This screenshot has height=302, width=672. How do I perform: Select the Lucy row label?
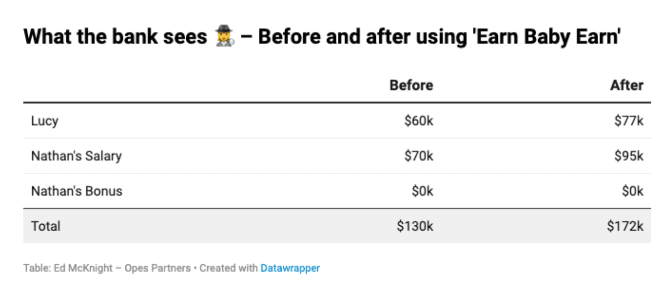[45, 121]
